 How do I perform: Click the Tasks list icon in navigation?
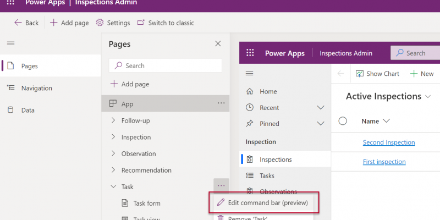(x=250, y=175)
